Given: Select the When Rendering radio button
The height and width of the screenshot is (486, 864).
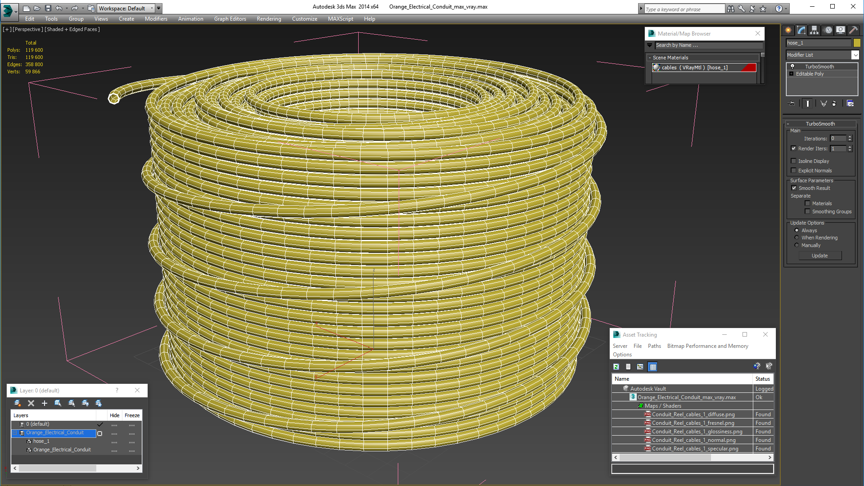Looking at the screenshot, I should (x=796, y=237).
